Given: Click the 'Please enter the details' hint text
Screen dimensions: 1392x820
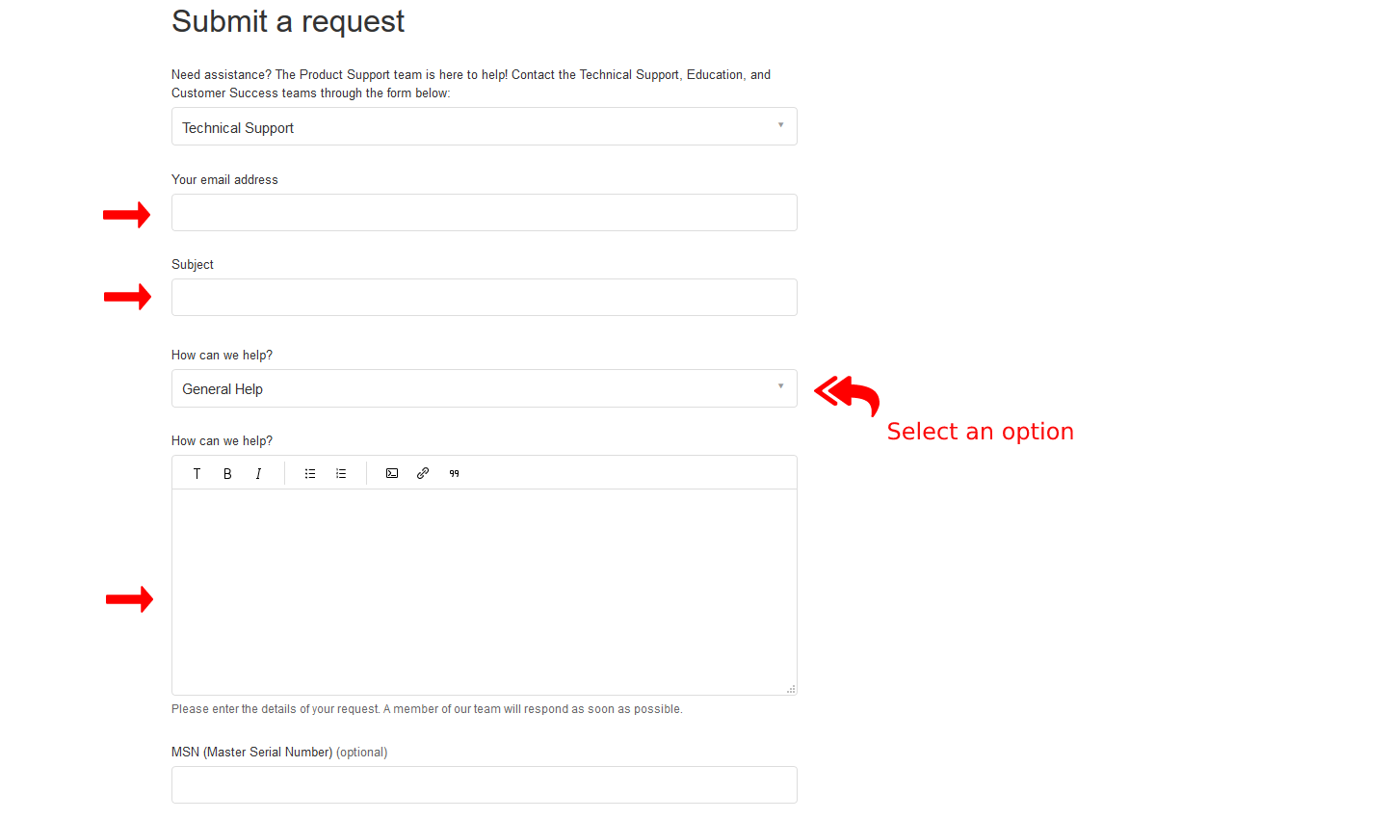Looking at the screenshot, I should coord(427,709).
